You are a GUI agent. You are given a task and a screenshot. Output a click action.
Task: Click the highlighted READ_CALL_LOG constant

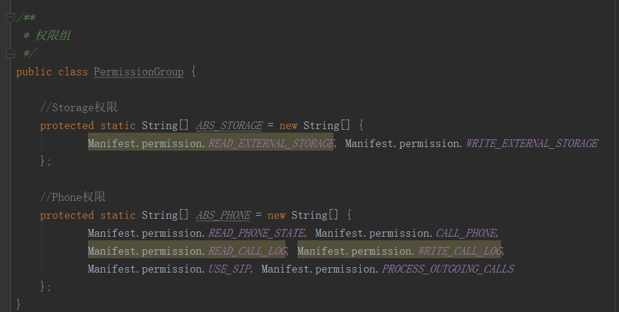pos(247,251)
